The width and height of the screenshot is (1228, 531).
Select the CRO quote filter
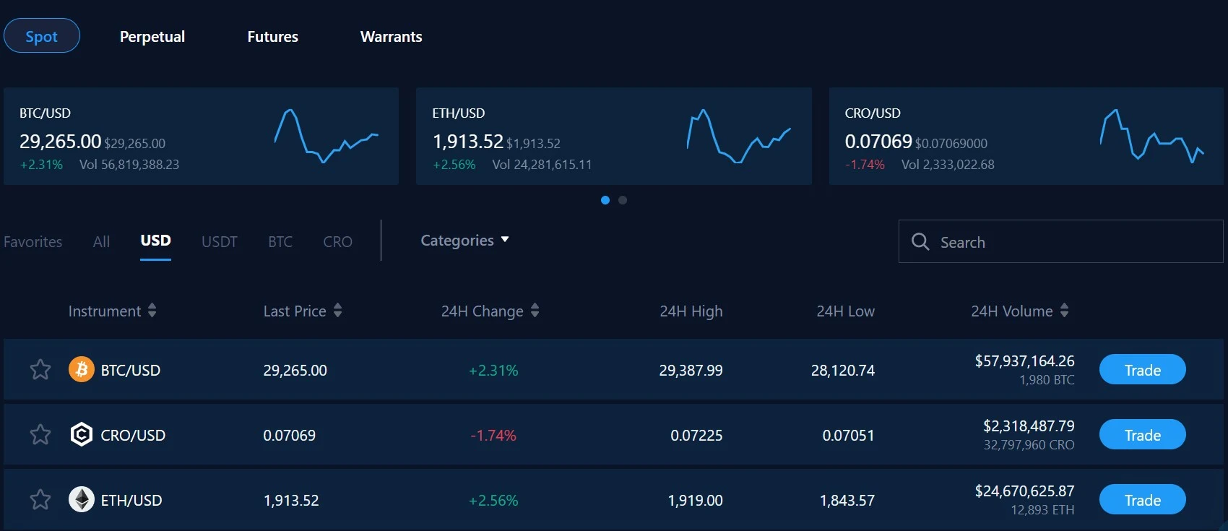337,241
